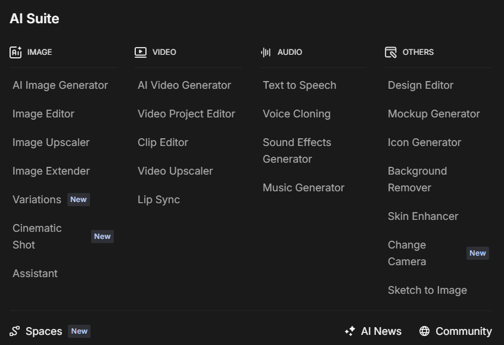504x345 pixels.
Task: Click the VIDEO category heading
Action: [x=164, y=52]
